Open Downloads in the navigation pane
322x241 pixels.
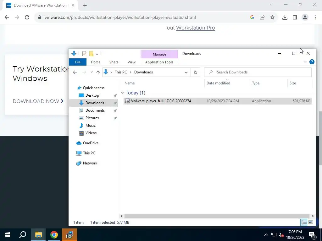[95, 103]
